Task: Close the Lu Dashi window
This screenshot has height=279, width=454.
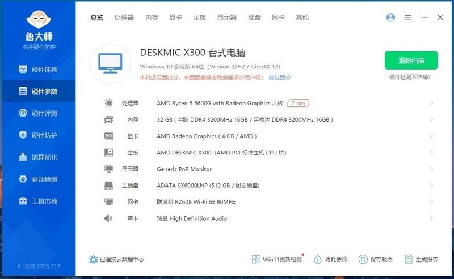Action: coord(440,18)
